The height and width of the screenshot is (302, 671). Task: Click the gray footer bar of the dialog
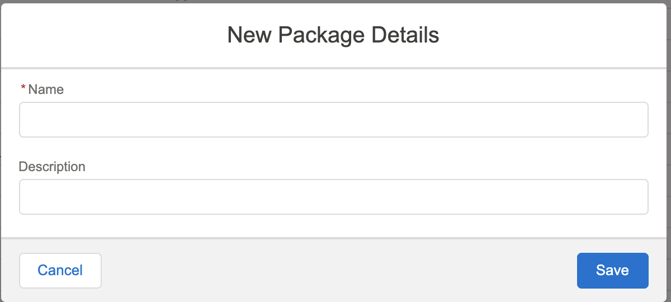pyautogui.click(x=335, y=271)
